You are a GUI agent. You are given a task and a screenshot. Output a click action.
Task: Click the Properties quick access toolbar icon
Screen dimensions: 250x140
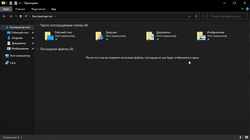(11, 3)
